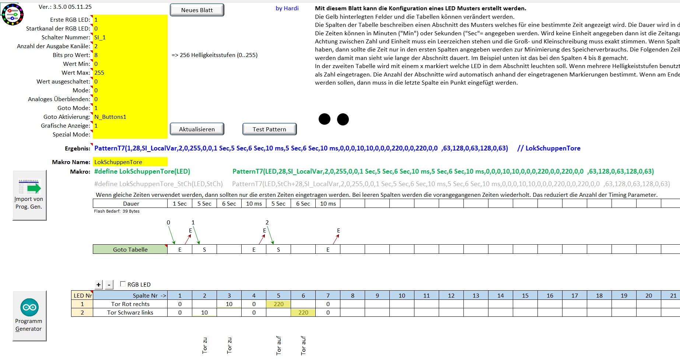
Task: Open the Programm Generator Arduino icon
Action: pyautogui.click(x=29, y=308)
